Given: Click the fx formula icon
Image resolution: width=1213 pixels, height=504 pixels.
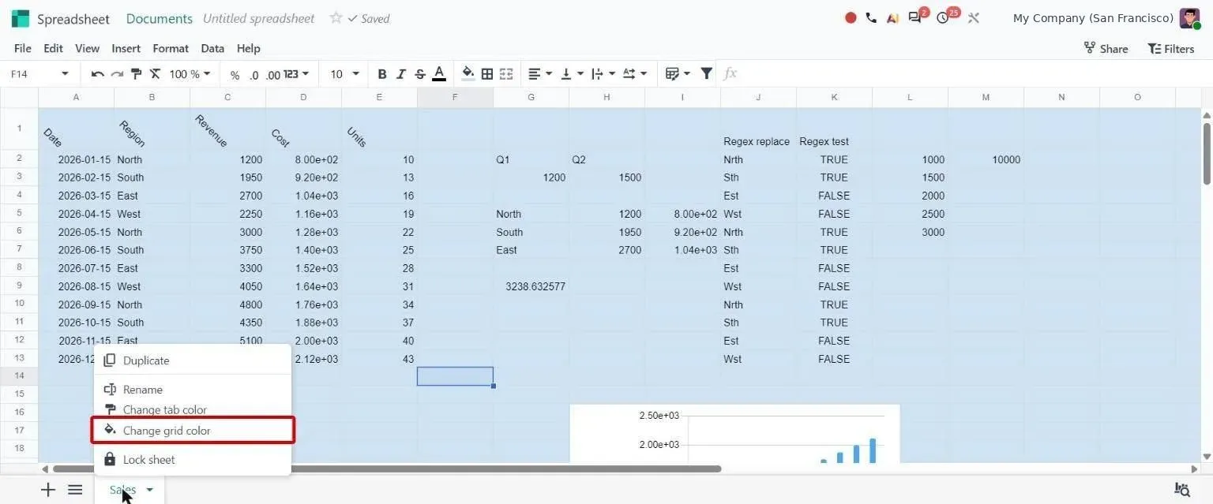Looking at the screenshot, I should 730,73.
